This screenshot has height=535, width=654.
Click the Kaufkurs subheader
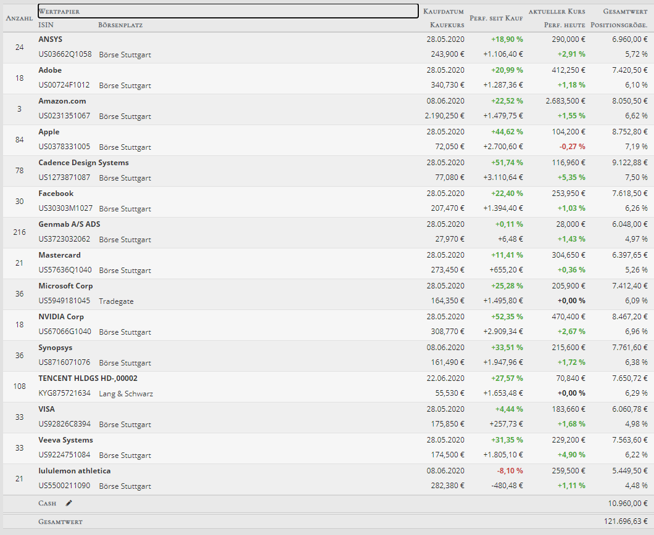447,25
